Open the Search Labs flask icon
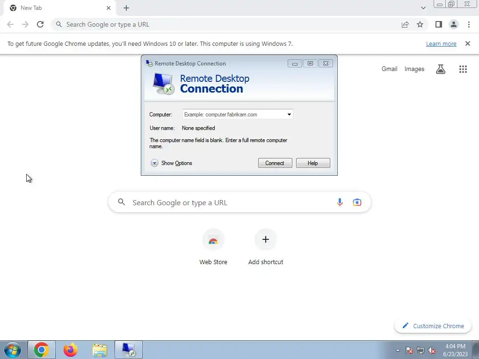This screenshot has width=479, height=359. (x=441, y=69)
